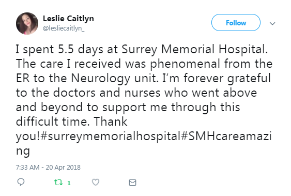
Task: Open the 7:33 AM - 20 Apr 2018 timestamp
Action: [48, 167]
